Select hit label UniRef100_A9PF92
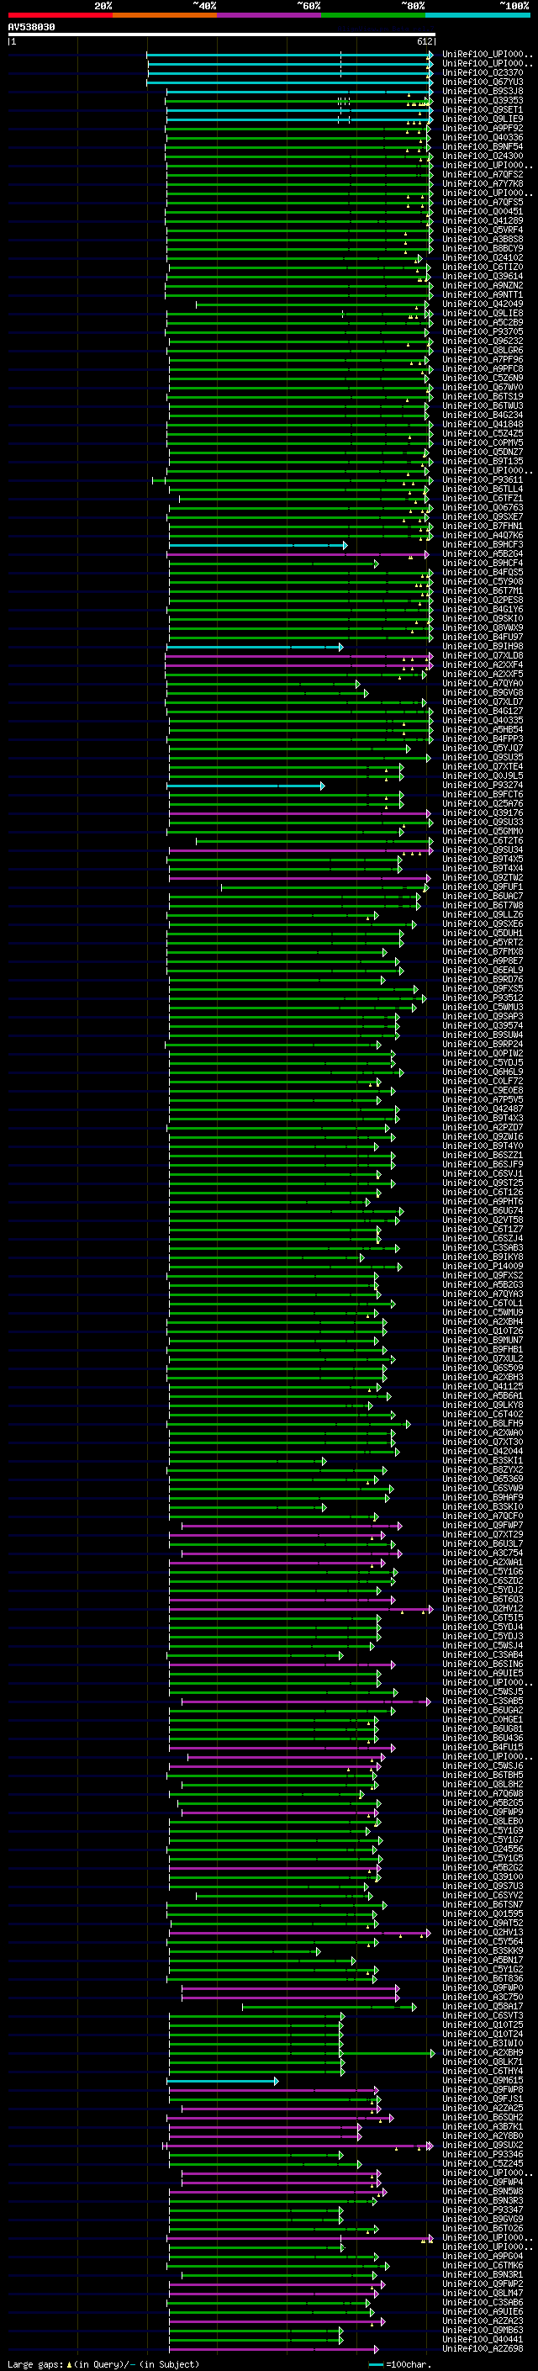Image resolution: width=538 pixels, height=2371 pixels. pyautogui.click(x=483, y=128)
